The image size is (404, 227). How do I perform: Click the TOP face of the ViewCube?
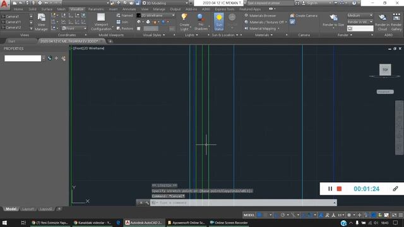[x=385, y=70]
